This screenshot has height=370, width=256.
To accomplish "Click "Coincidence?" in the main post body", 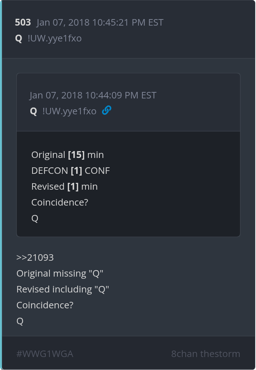I will tap(45, 305).
